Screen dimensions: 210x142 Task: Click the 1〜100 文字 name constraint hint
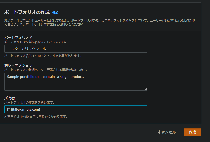(43, 56)
